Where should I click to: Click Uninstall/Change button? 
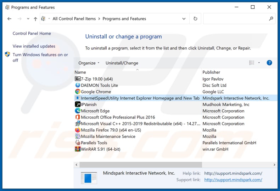tap(122, 63)
